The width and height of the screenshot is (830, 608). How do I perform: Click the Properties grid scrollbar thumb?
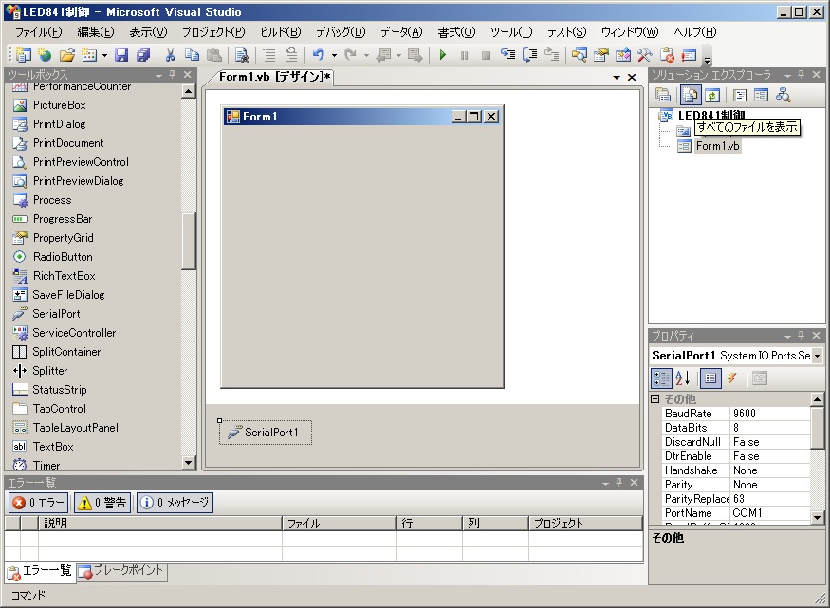coord(818,428)
